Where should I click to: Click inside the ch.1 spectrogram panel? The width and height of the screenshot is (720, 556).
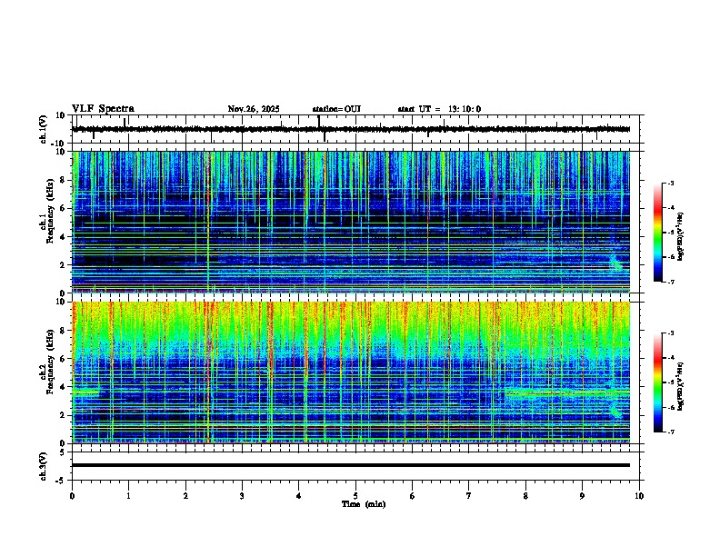pos(351,222)
